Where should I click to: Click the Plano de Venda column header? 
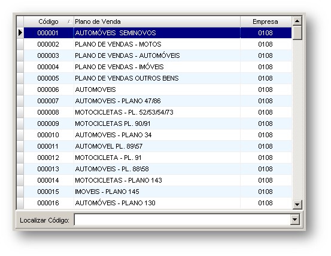(157, 21)
